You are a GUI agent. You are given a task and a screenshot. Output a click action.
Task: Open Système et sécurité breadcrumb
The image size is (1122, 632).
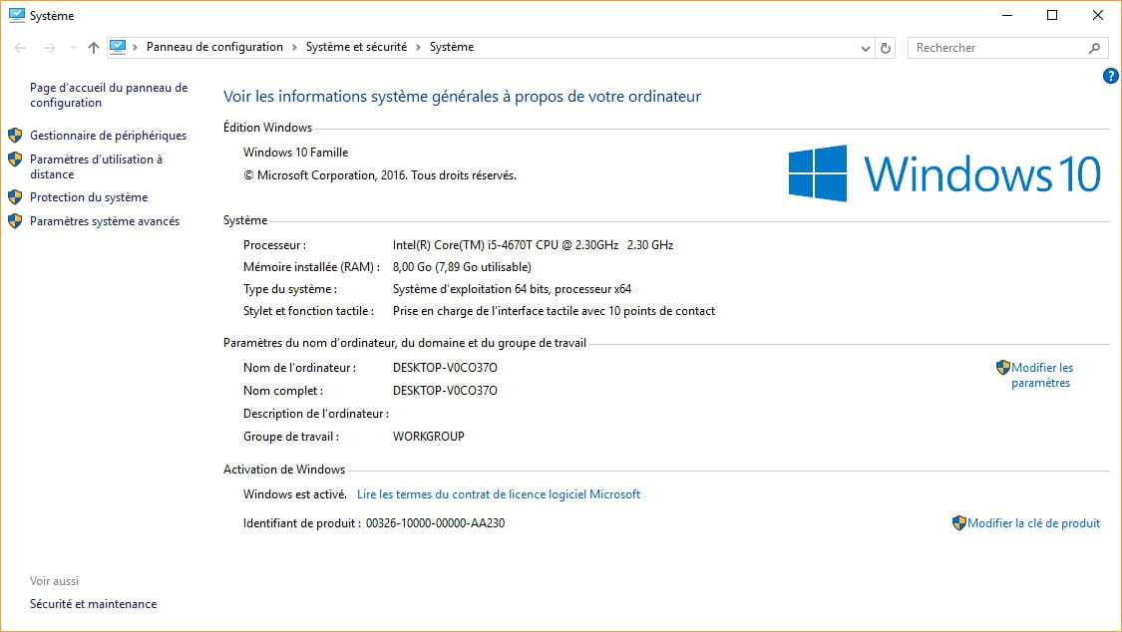pyautogui.click(x=356, y=47)
